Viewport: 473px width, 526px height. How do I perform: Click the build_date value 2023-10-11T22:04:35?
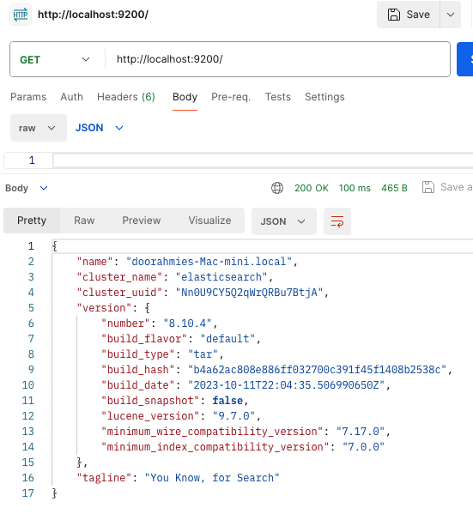pyautogui.click(x=286, y=384)
